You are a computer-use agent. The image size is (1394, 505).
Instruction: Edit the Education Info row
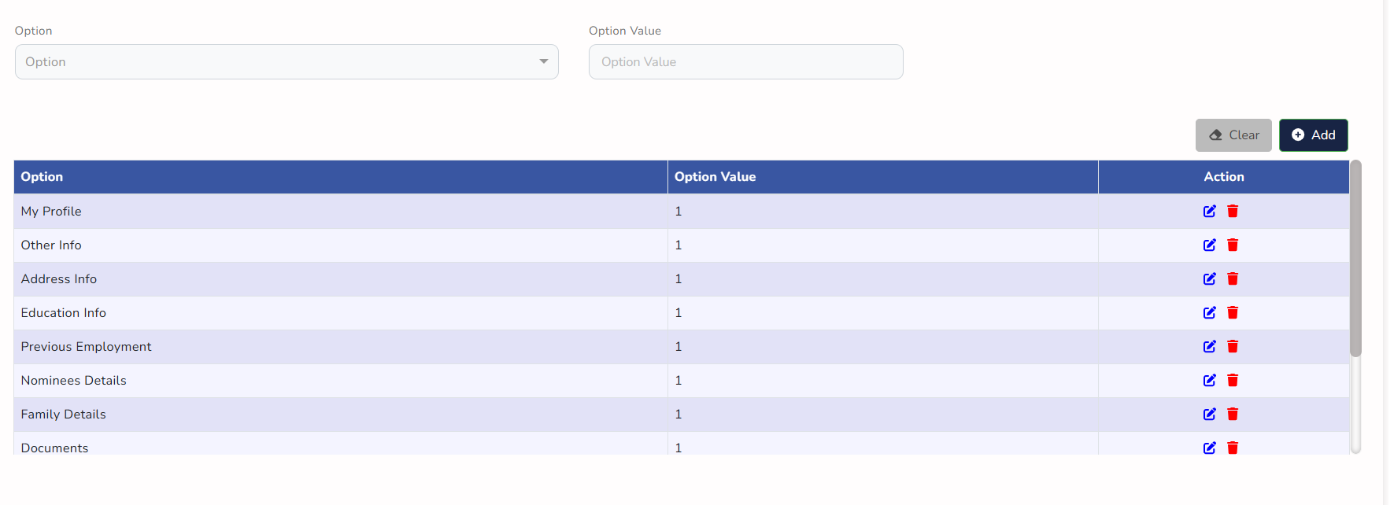[1209, 312]
